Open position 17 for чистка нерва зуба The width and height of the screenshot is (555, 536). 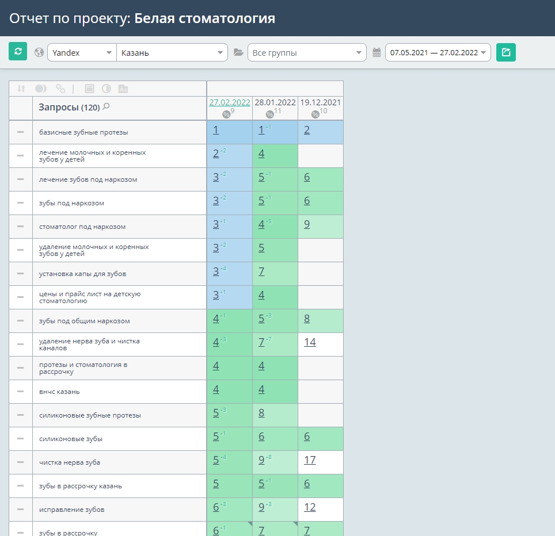point(310,460)
